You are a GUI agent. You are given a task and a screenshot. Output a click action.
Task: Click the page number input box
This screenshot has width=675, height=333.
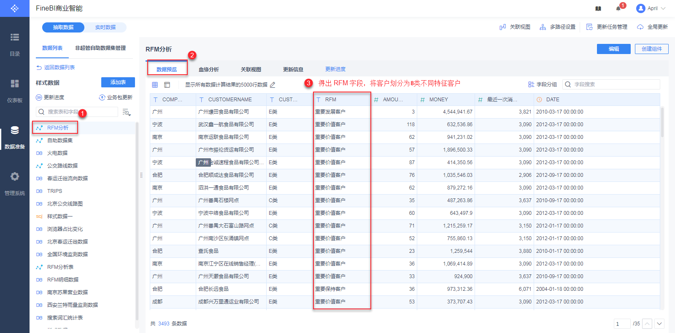tap(622, 324)
